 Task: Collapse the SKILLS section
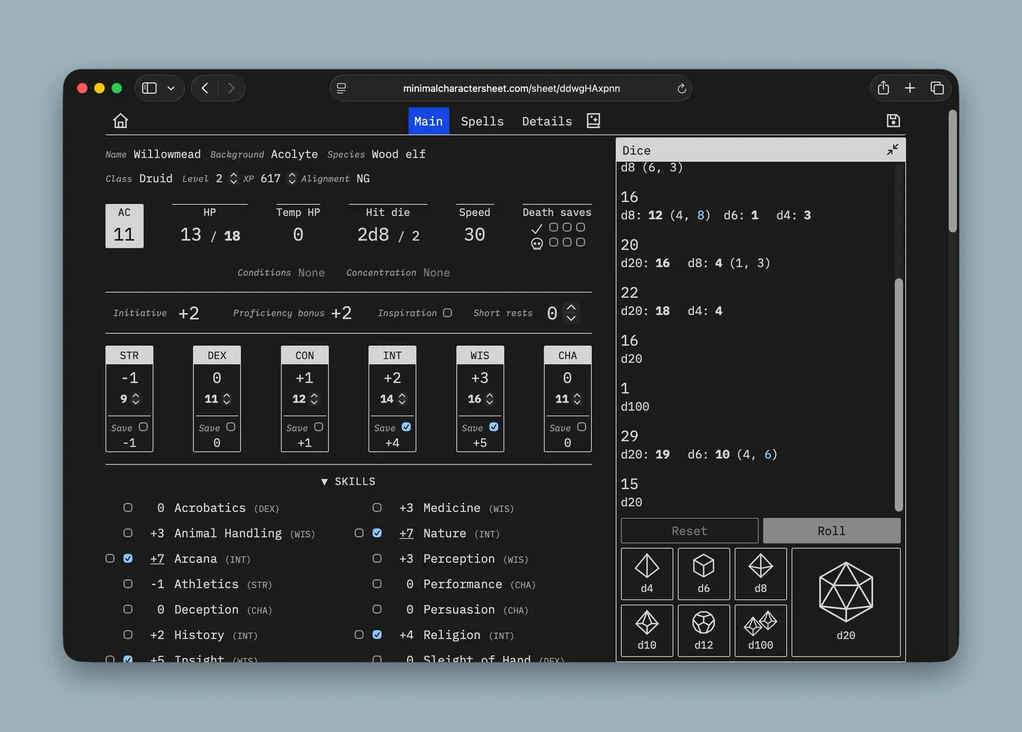[348, 481]
